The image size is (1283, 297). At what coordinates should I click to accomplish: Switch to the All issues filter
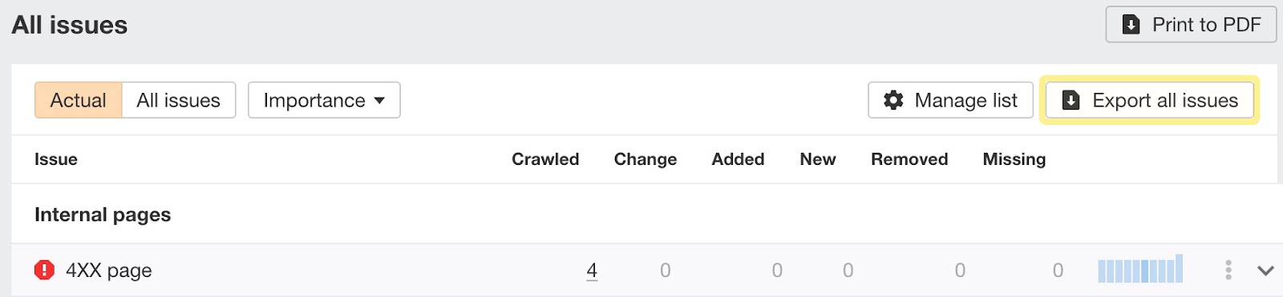point(178,100)
